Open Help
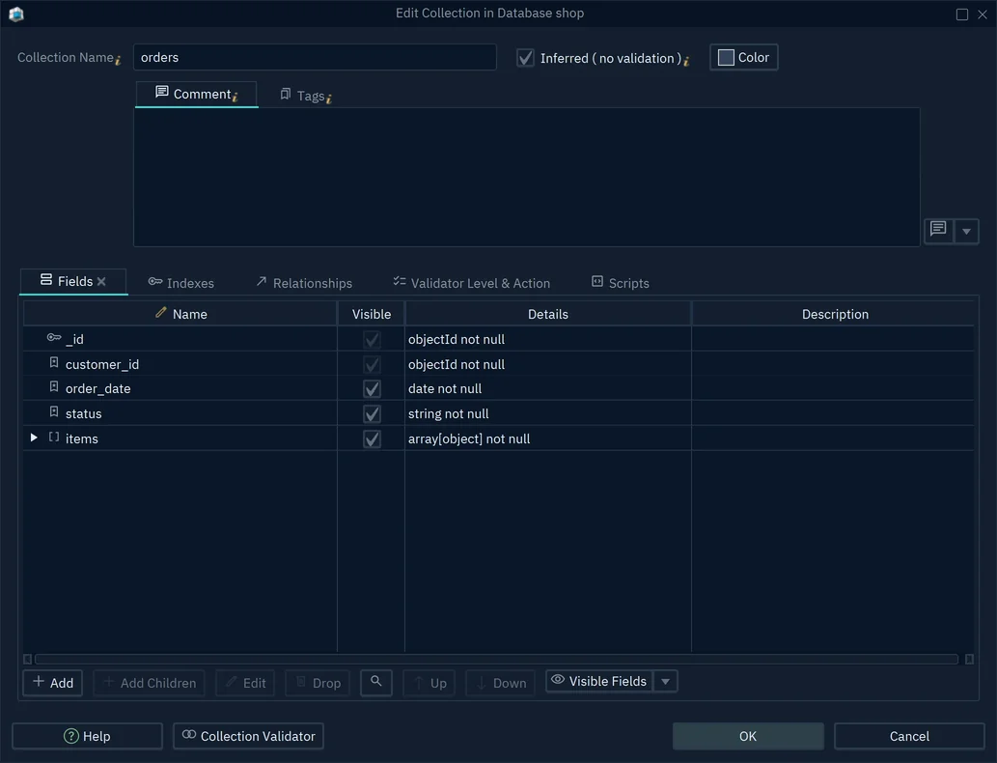The width and height of the screenshot is (997, 763). [87, 736]
